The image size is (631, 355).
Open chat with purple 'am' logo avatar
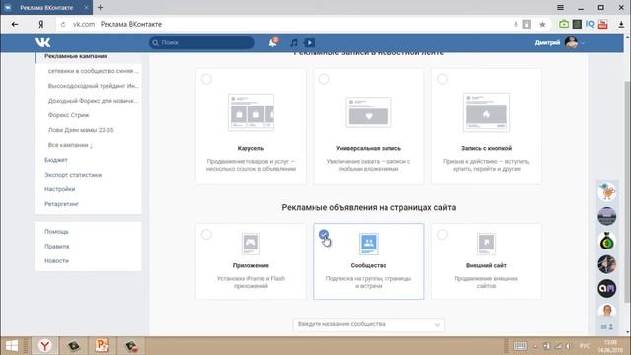607,288
